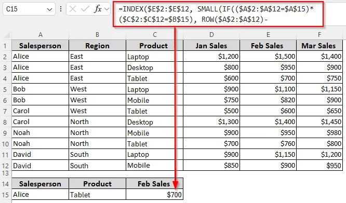The width and height of the screenshot is (346, 203).
Task: Select the $820 Feb Sales cell
Action: [x=268, y=100]
